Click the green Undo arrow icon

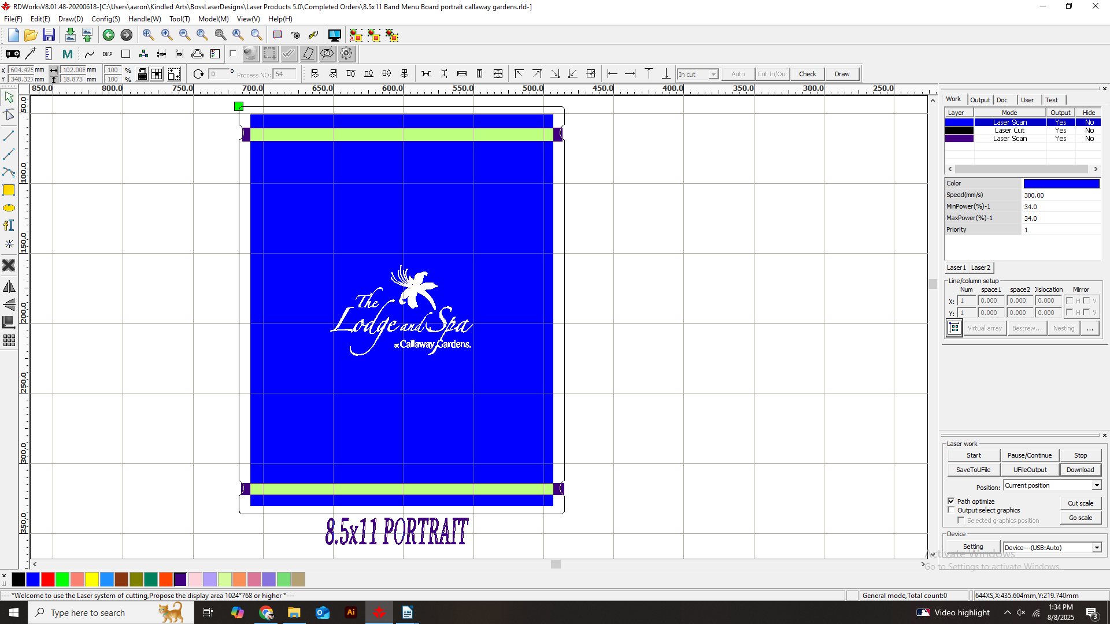(x=108, y=35)
